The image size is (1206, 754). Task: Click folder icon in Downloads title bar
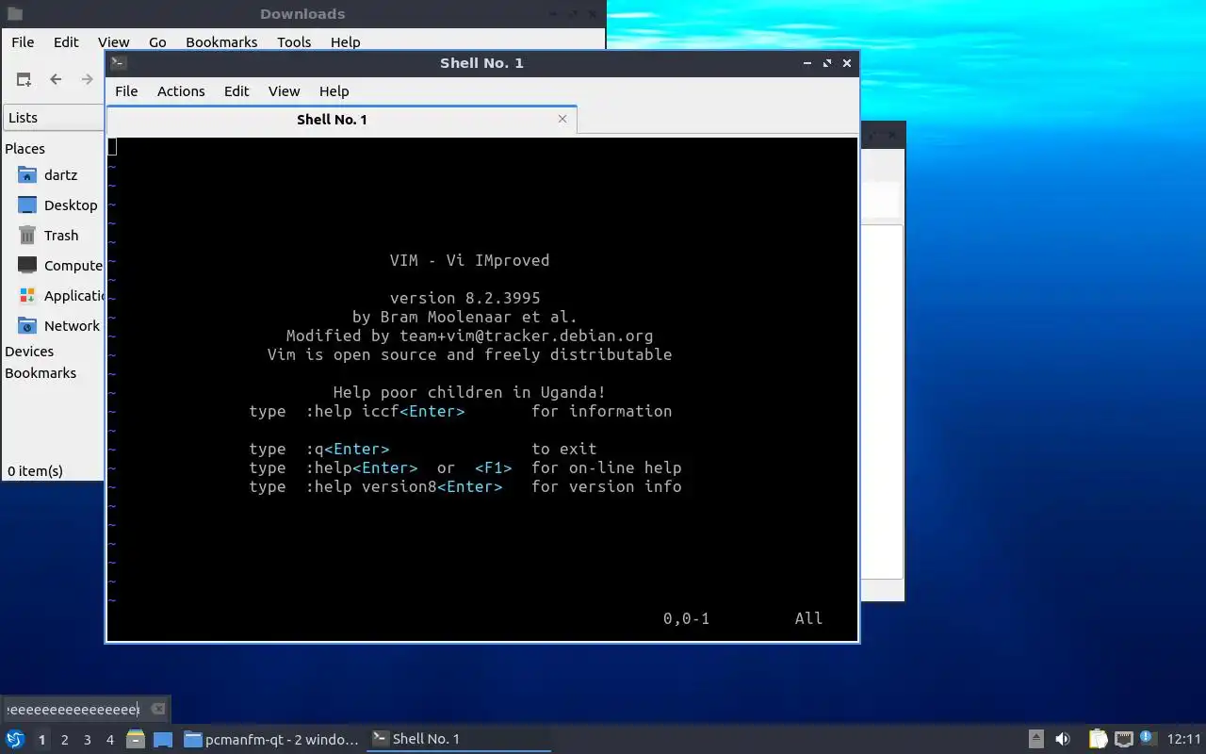coord(14,13)
